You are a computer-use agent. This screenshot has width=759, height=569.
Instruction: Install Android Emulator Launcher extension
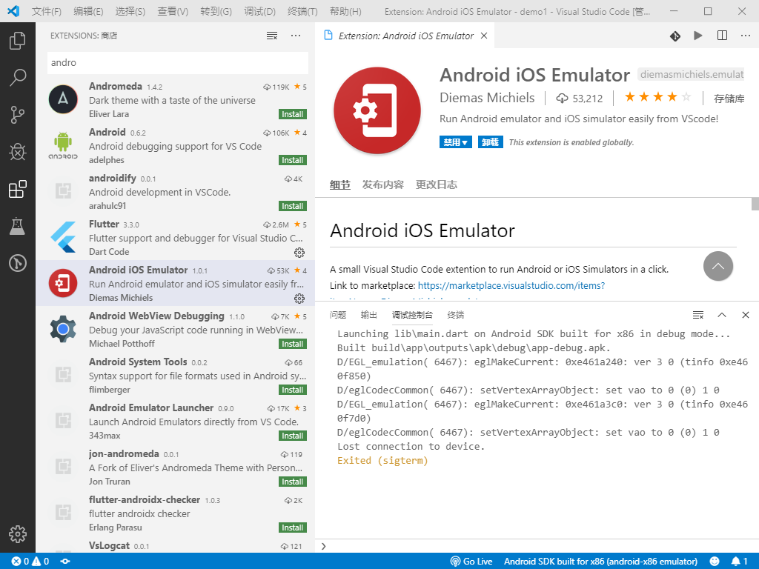click(293, 436)
